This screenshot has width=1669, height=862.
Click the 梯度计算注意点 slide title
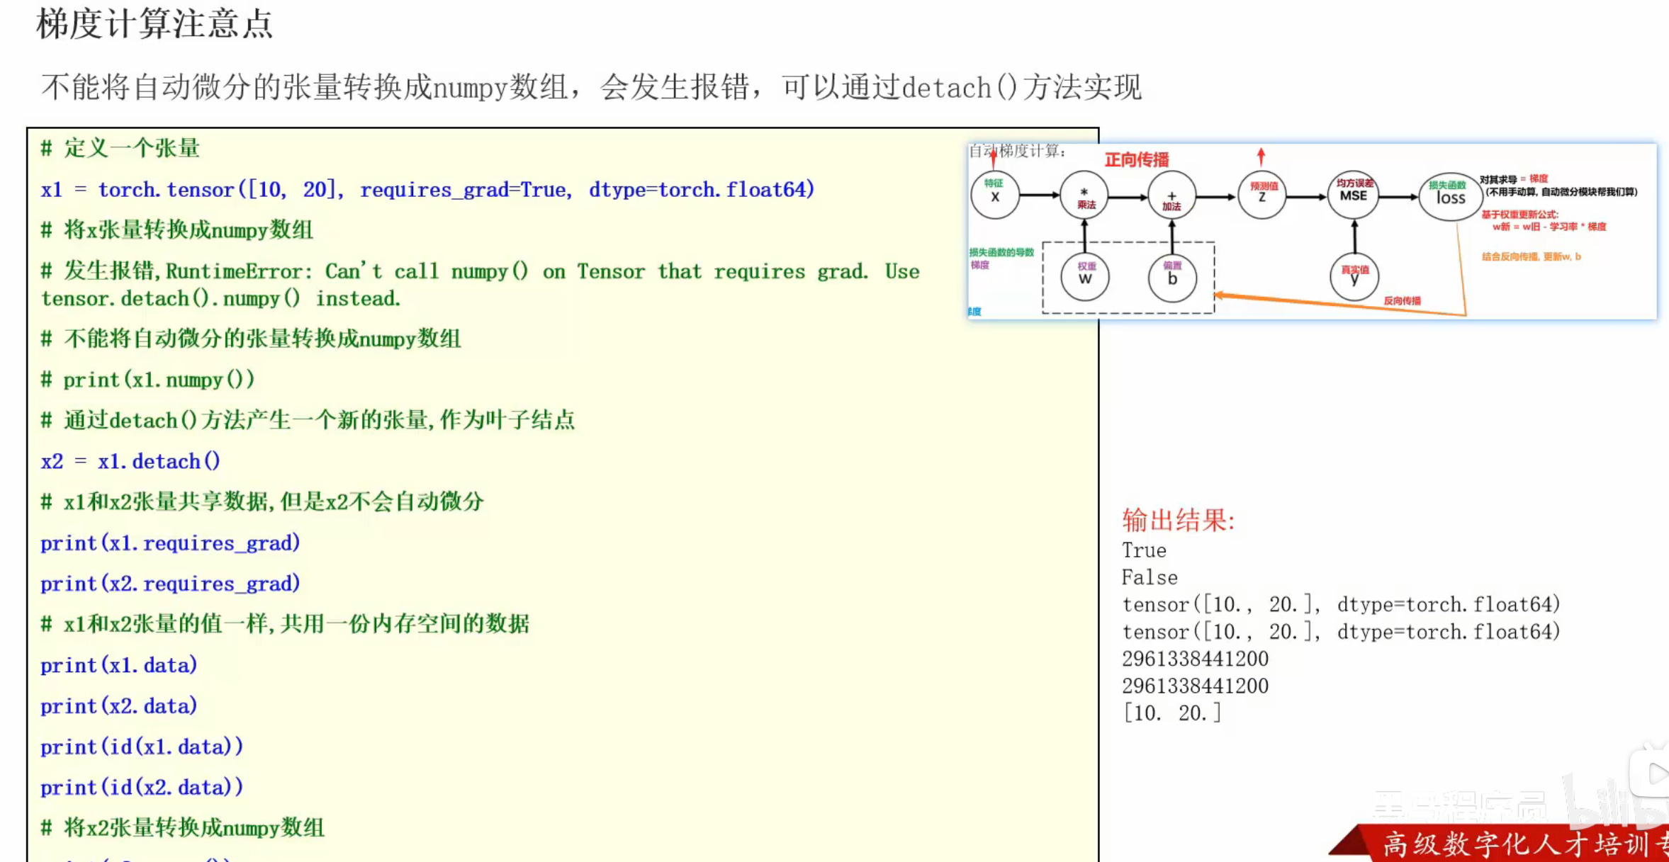[154, 24]
